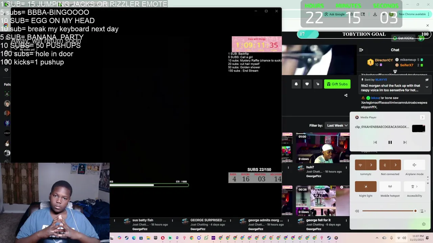Skip to next track in Media Player
This screenshot has width=433, height=243.
click(405, 142)
